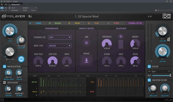173x102 pixels.
Task: Click the Auto: Off button
Action: [x=4, y=10]
